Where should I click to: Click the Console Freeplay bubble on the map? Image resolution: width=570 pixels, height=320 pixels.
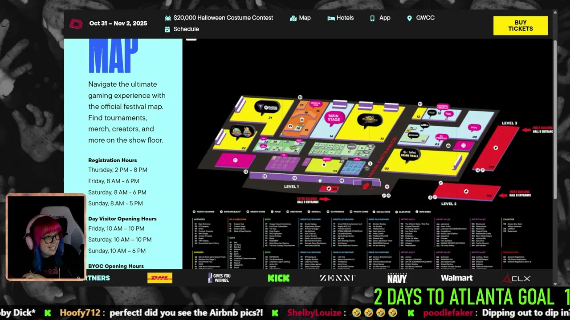click(x=444, y=107)
